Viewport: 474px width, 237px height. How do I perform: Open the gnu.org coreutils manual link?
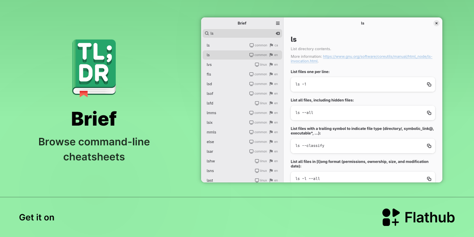[x=361, y=59]
